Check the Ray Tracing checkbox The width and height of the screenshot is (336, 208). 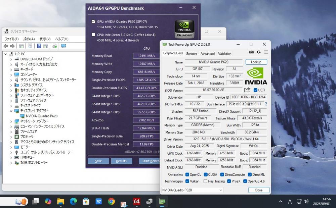coord(205,181)
